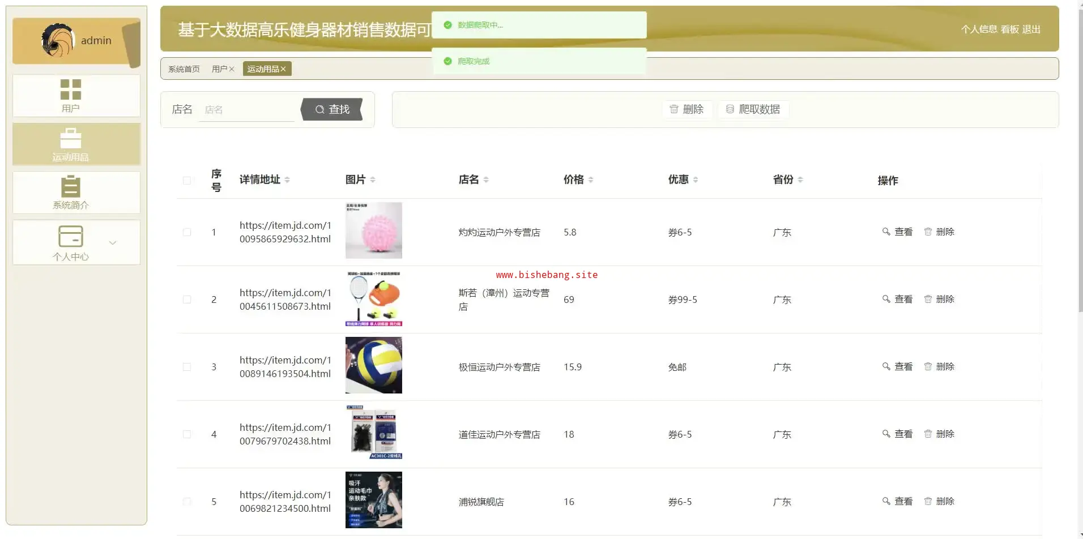
Task: Click the trash icon in toolbar 删除
Action: (x=674, y=109)
